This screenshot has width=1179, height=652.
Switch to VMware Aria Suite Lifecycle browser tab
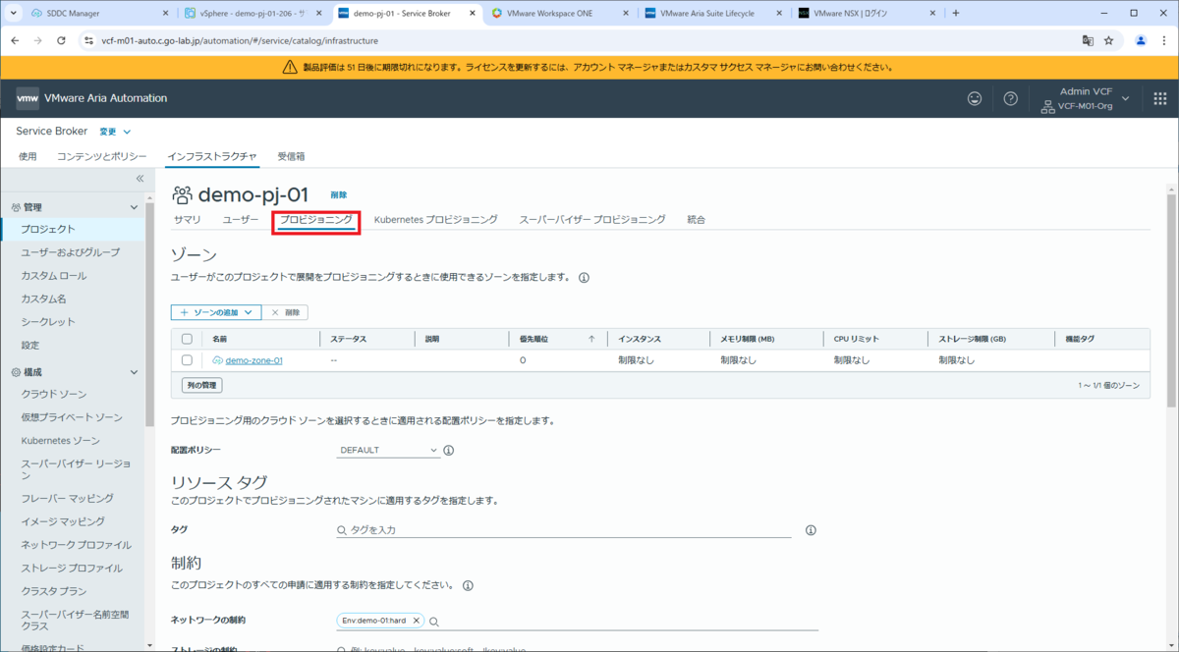[715, 14]
